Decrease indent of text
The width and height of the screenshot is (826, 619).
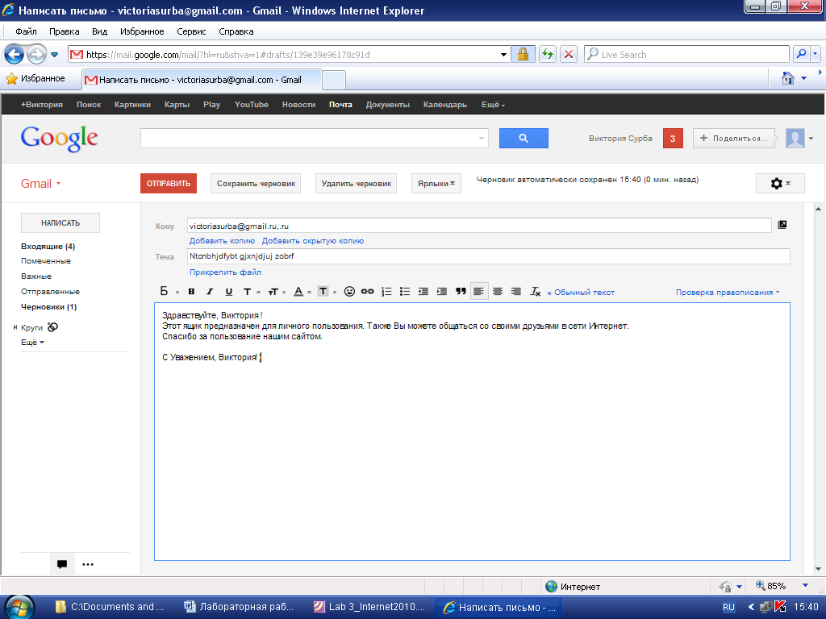(423, 292)
